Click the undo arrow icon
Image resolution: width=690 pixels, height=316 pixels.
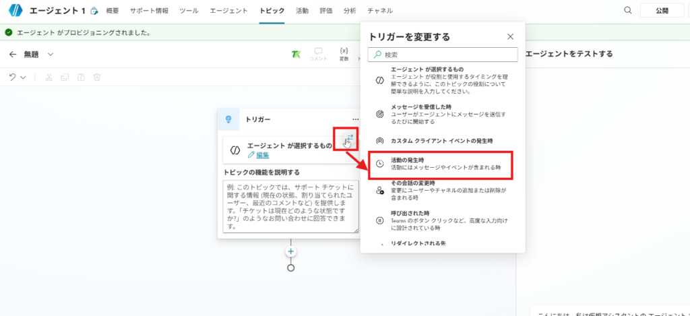point(12,77)
